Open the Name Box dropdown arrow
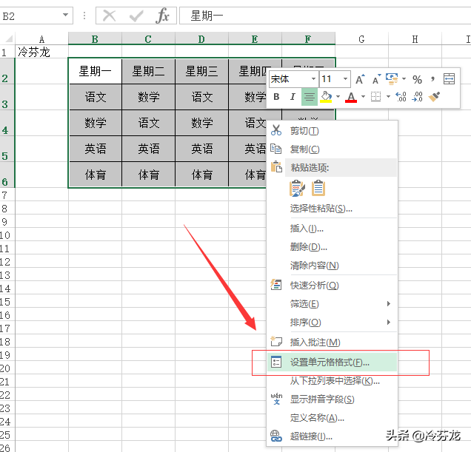 click(65, 15)
